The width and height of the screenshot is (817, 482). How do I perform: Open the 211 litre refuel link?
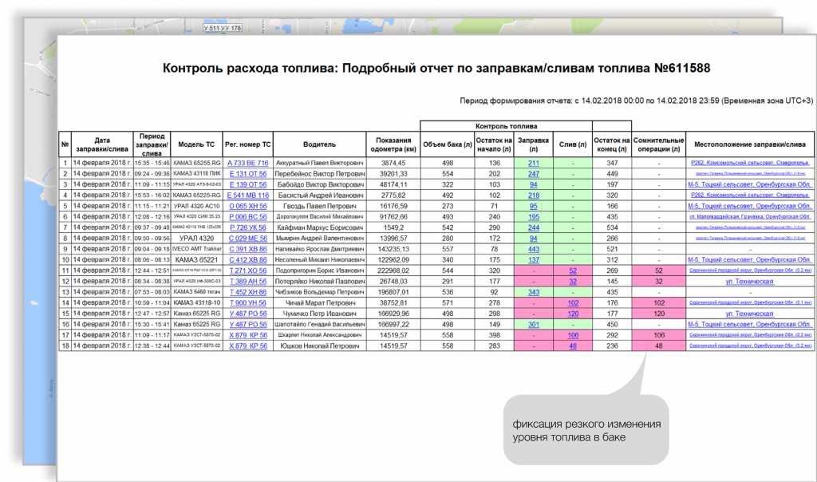coord(534,163)
